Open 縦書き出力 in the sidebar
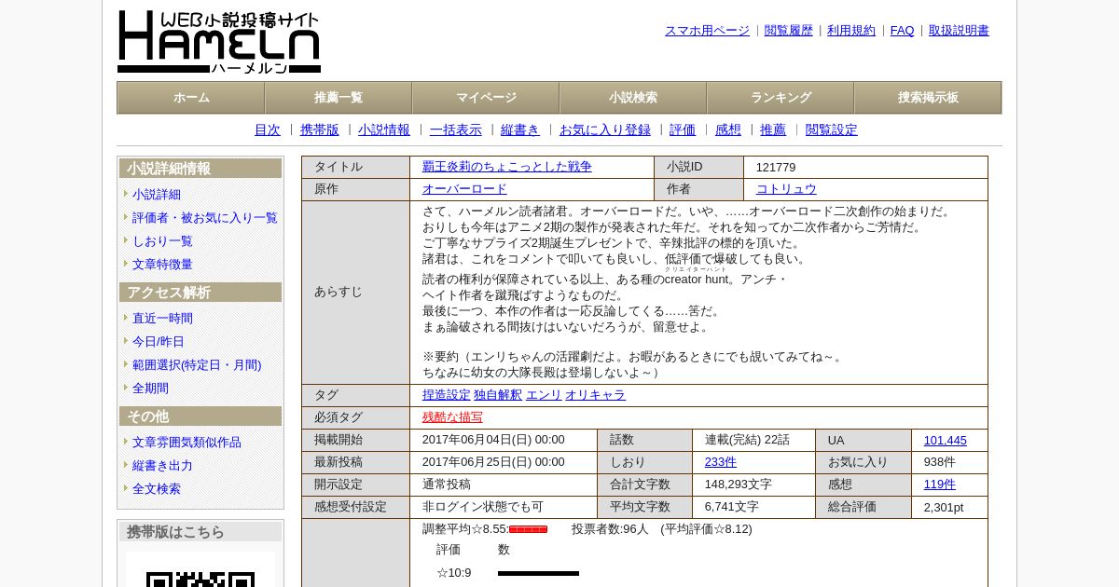This screenshot has width=1119, height=587. pos(162,466)
